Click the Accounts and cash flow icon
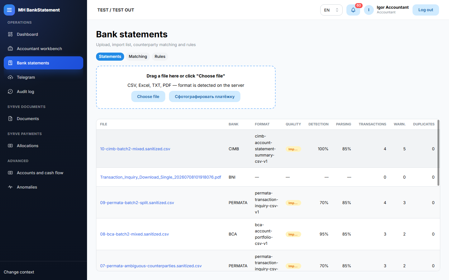449x280 pixels. 10,173
